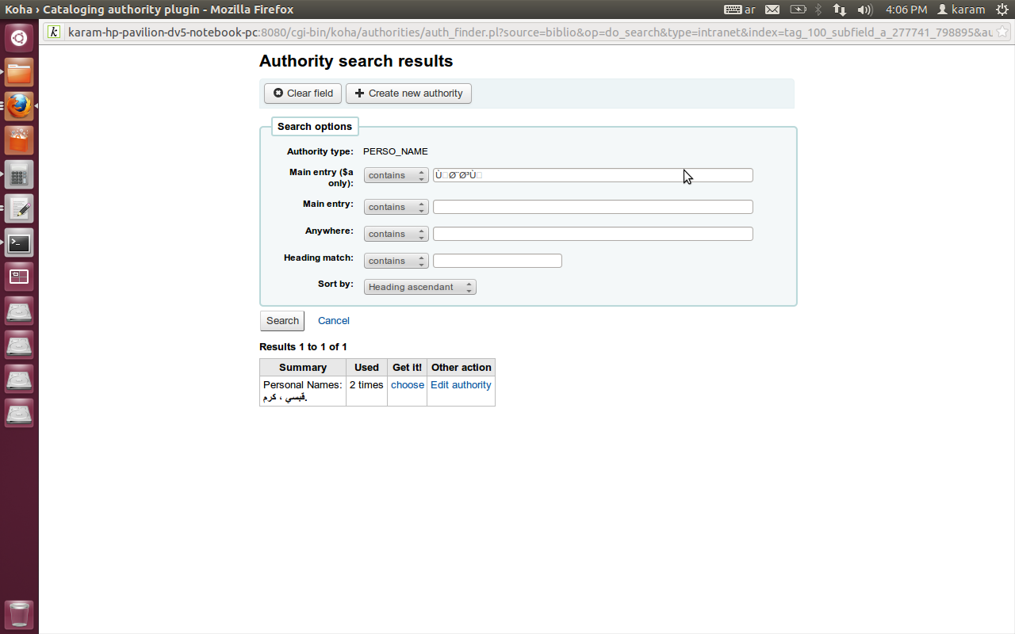The image size is (1015, 634).
Task: Bookmark this page with star icon
Action: tap(1003, 32)
